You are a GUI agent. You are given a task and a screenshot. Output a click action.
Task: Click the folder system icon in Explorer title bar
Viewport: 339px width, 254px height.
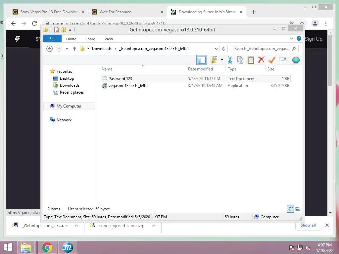[x=46, y=29]
